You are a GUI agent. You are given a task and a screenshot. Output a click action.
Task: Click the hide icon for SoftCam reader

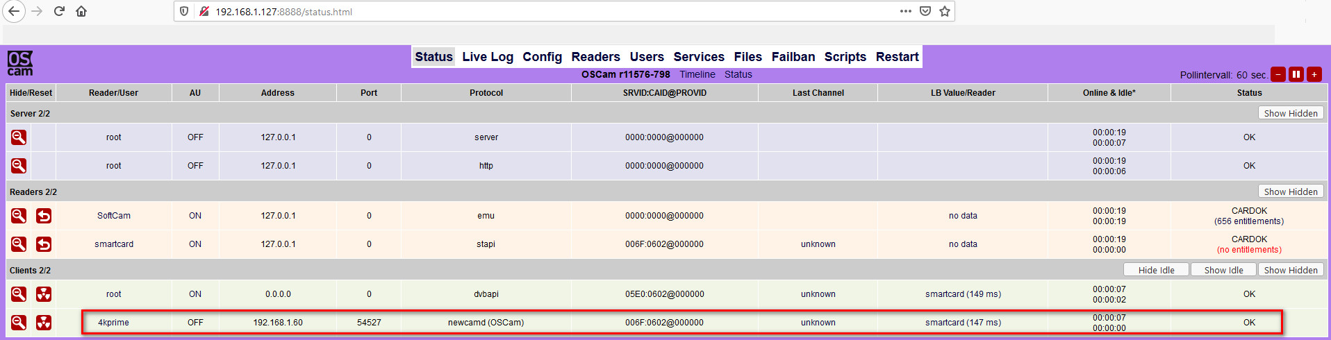(19, 216)
